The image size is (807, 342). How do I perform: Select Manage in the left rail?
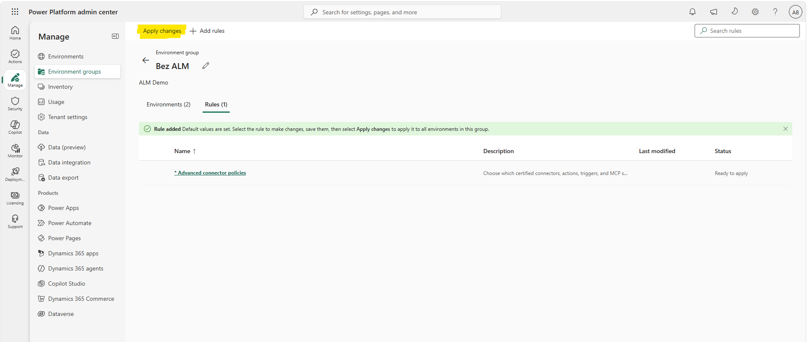pyautogui.click(x=15, y=80)
